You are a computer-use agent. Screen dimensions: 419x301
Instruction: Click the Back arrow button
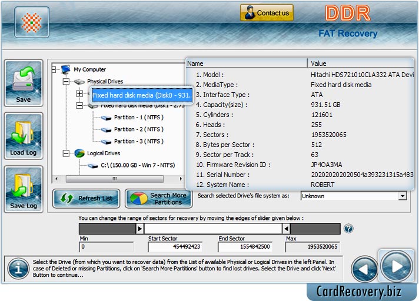tap(364, 269)
